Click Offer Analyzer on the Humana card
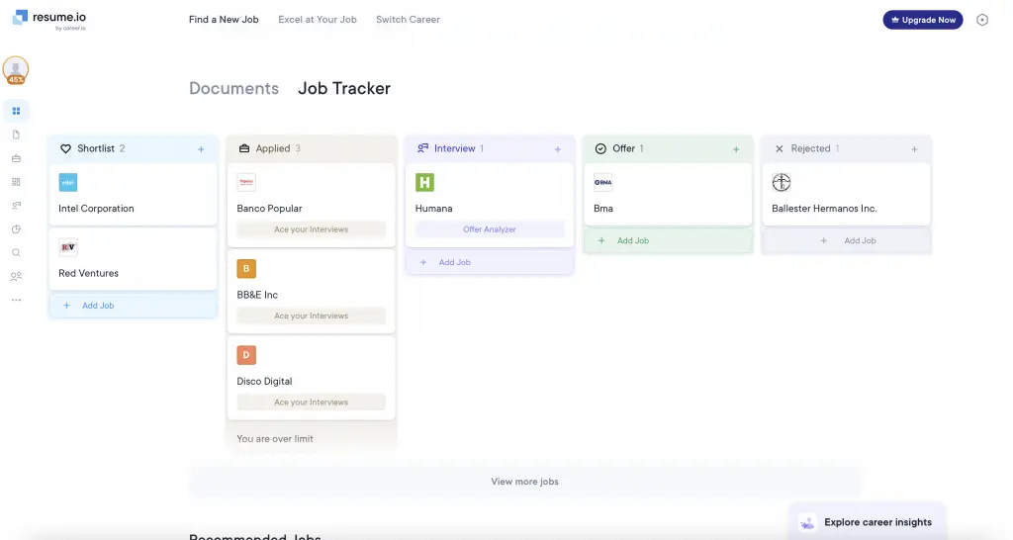 (x=489, y=229)
